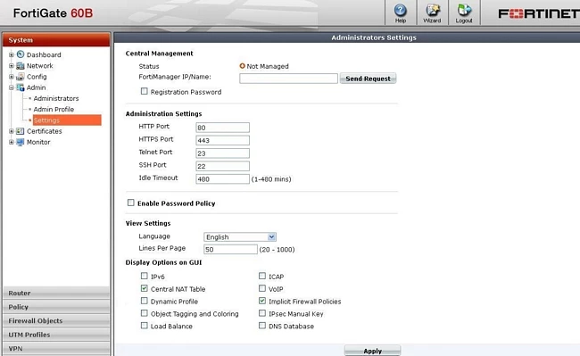580x356 pixels.
Task: Enable IPsec Manual Key option
Action: click(262, 313)
